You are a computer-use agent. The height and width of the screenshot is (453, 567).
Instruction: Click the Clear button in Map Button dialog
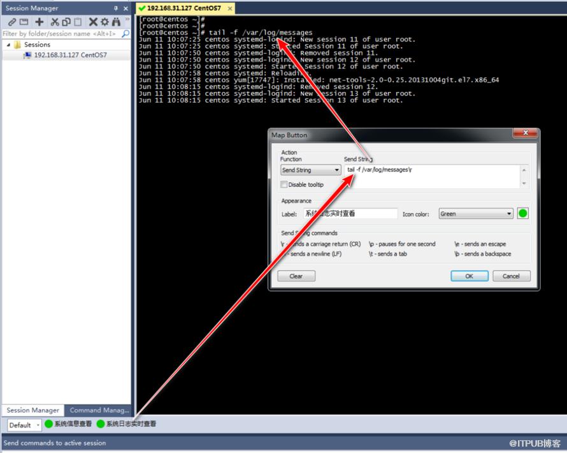click(296, 276)
